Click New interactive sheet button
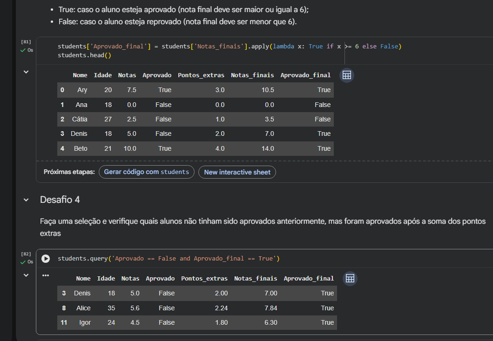493x341 pixels. 237,172
